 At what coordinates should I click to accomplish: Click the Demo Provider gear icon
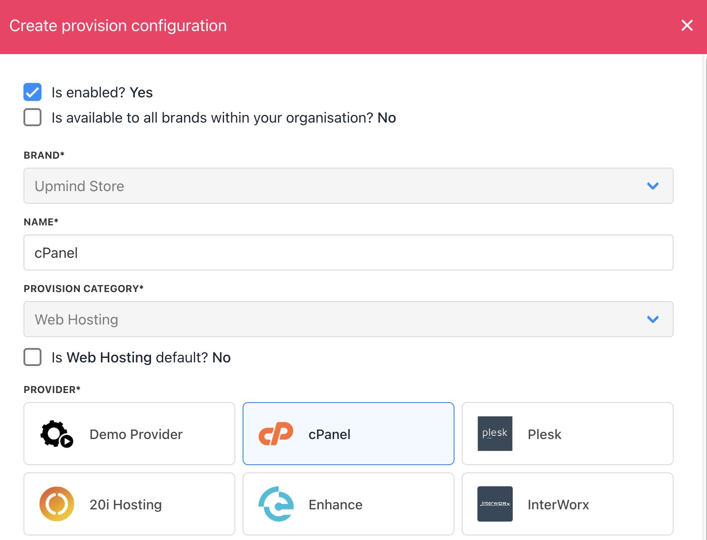[x=57, y=434]
